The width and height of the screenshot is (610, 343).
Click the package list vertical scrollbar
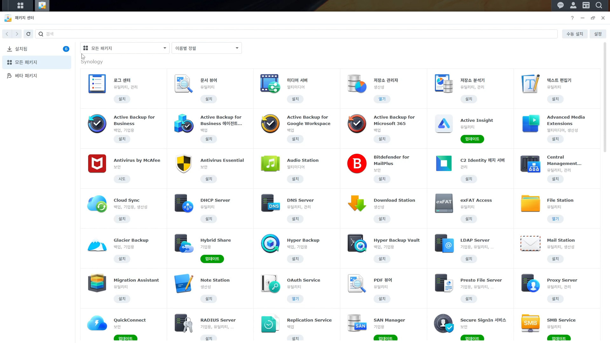tap(604, 97)
